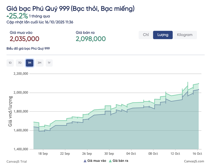
Task: Select the Lượng unit option
Action: [x=163, y=35]
